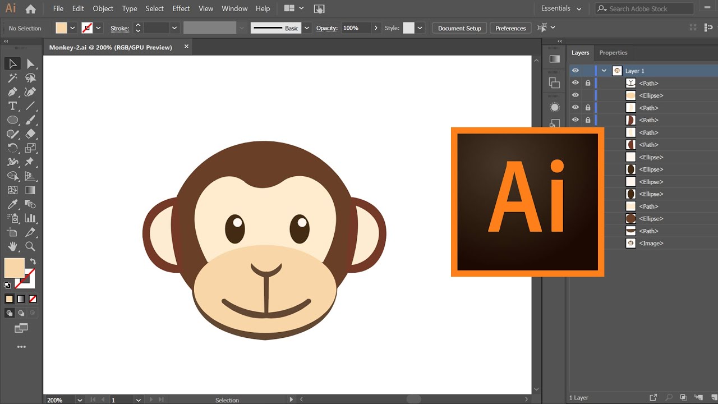Viewport: 718px width, 404px height.
Task: Select the Magic Wand tool
Action: 12,78
